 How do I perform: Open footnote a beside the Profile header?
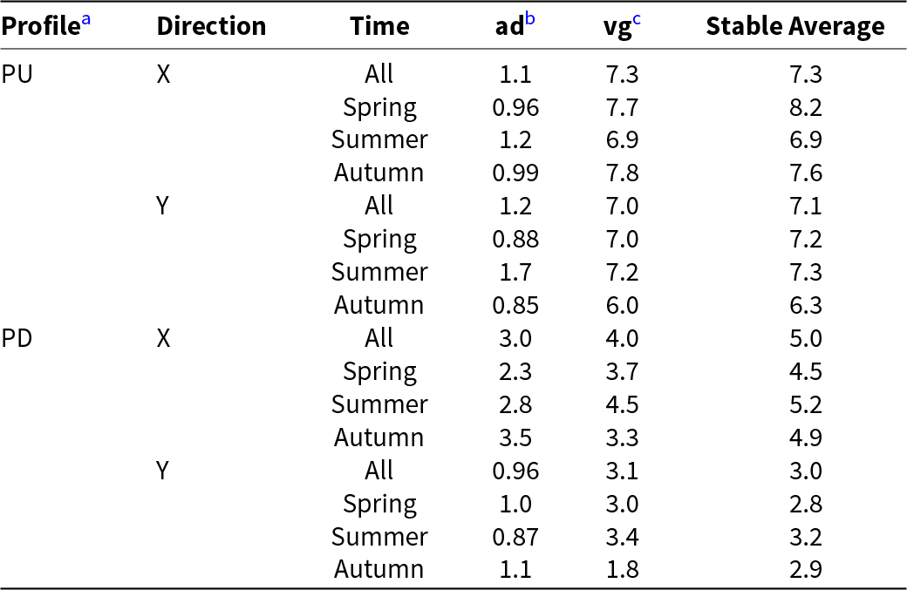coord(86,20)
